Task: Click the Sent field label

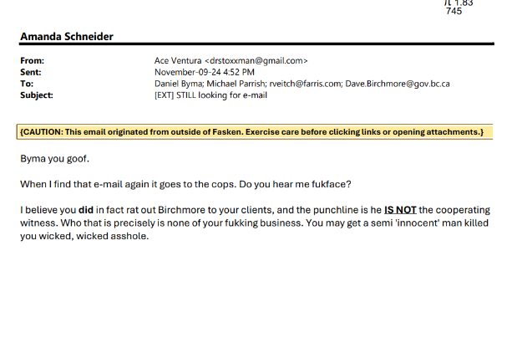Action: click(31, 72)
